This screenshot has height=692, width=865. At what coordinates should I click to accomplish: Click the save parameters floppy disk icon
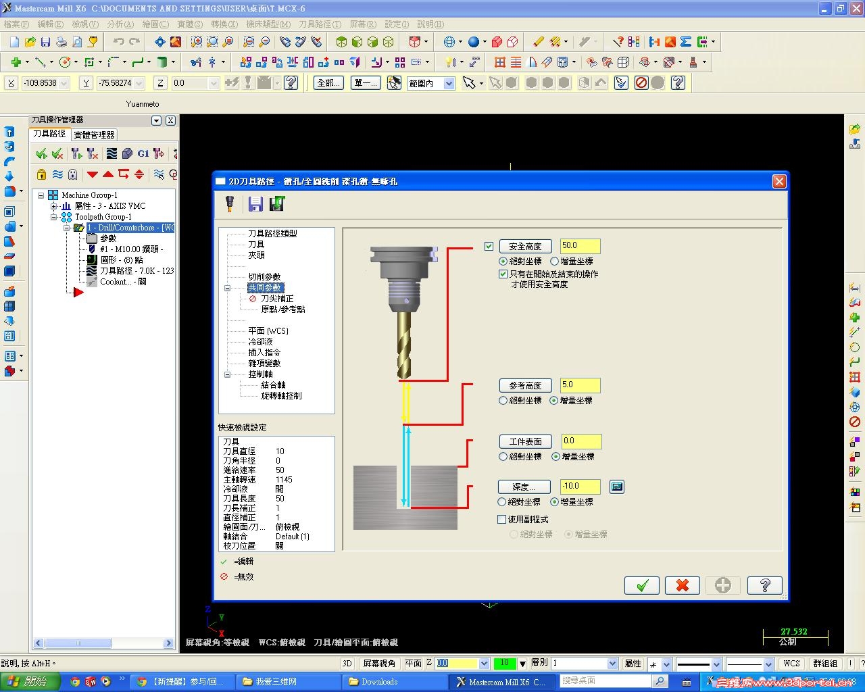[255, 204]
